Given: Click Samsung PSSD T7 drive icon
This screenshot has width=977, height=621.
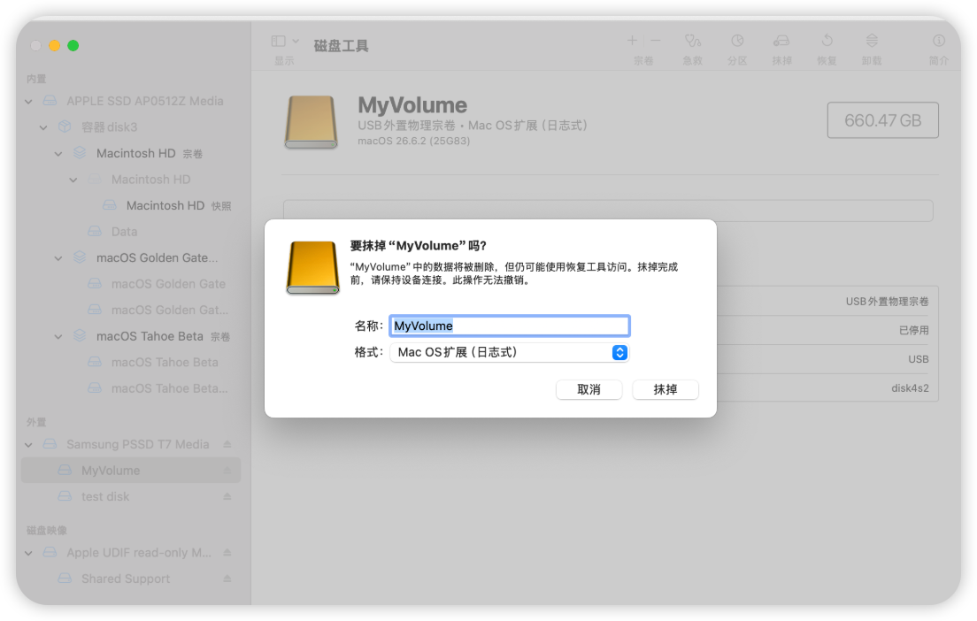Looking at the screenshot, I should point(50,444).
